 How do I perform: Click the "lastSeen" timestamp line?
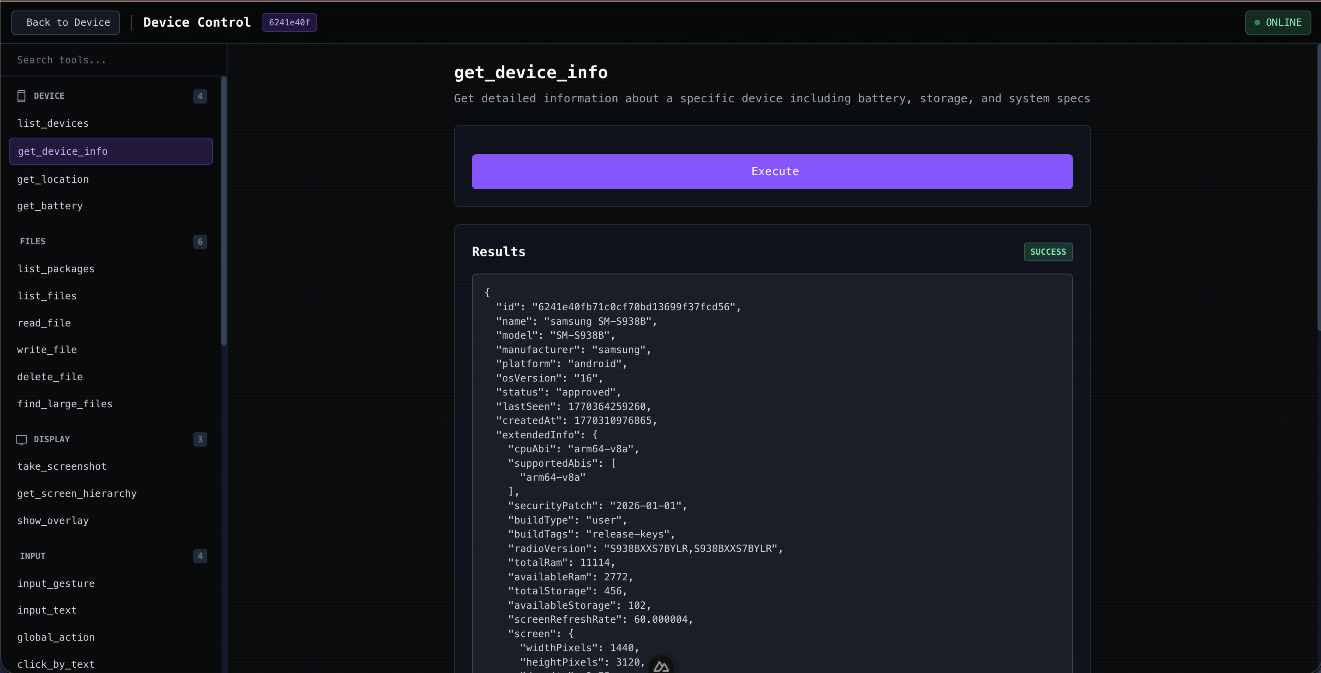(573, 407)
